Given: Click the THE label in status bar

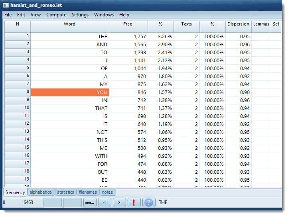Looking at the screenshot, I should pyautogui.click(x=163, y=202).
